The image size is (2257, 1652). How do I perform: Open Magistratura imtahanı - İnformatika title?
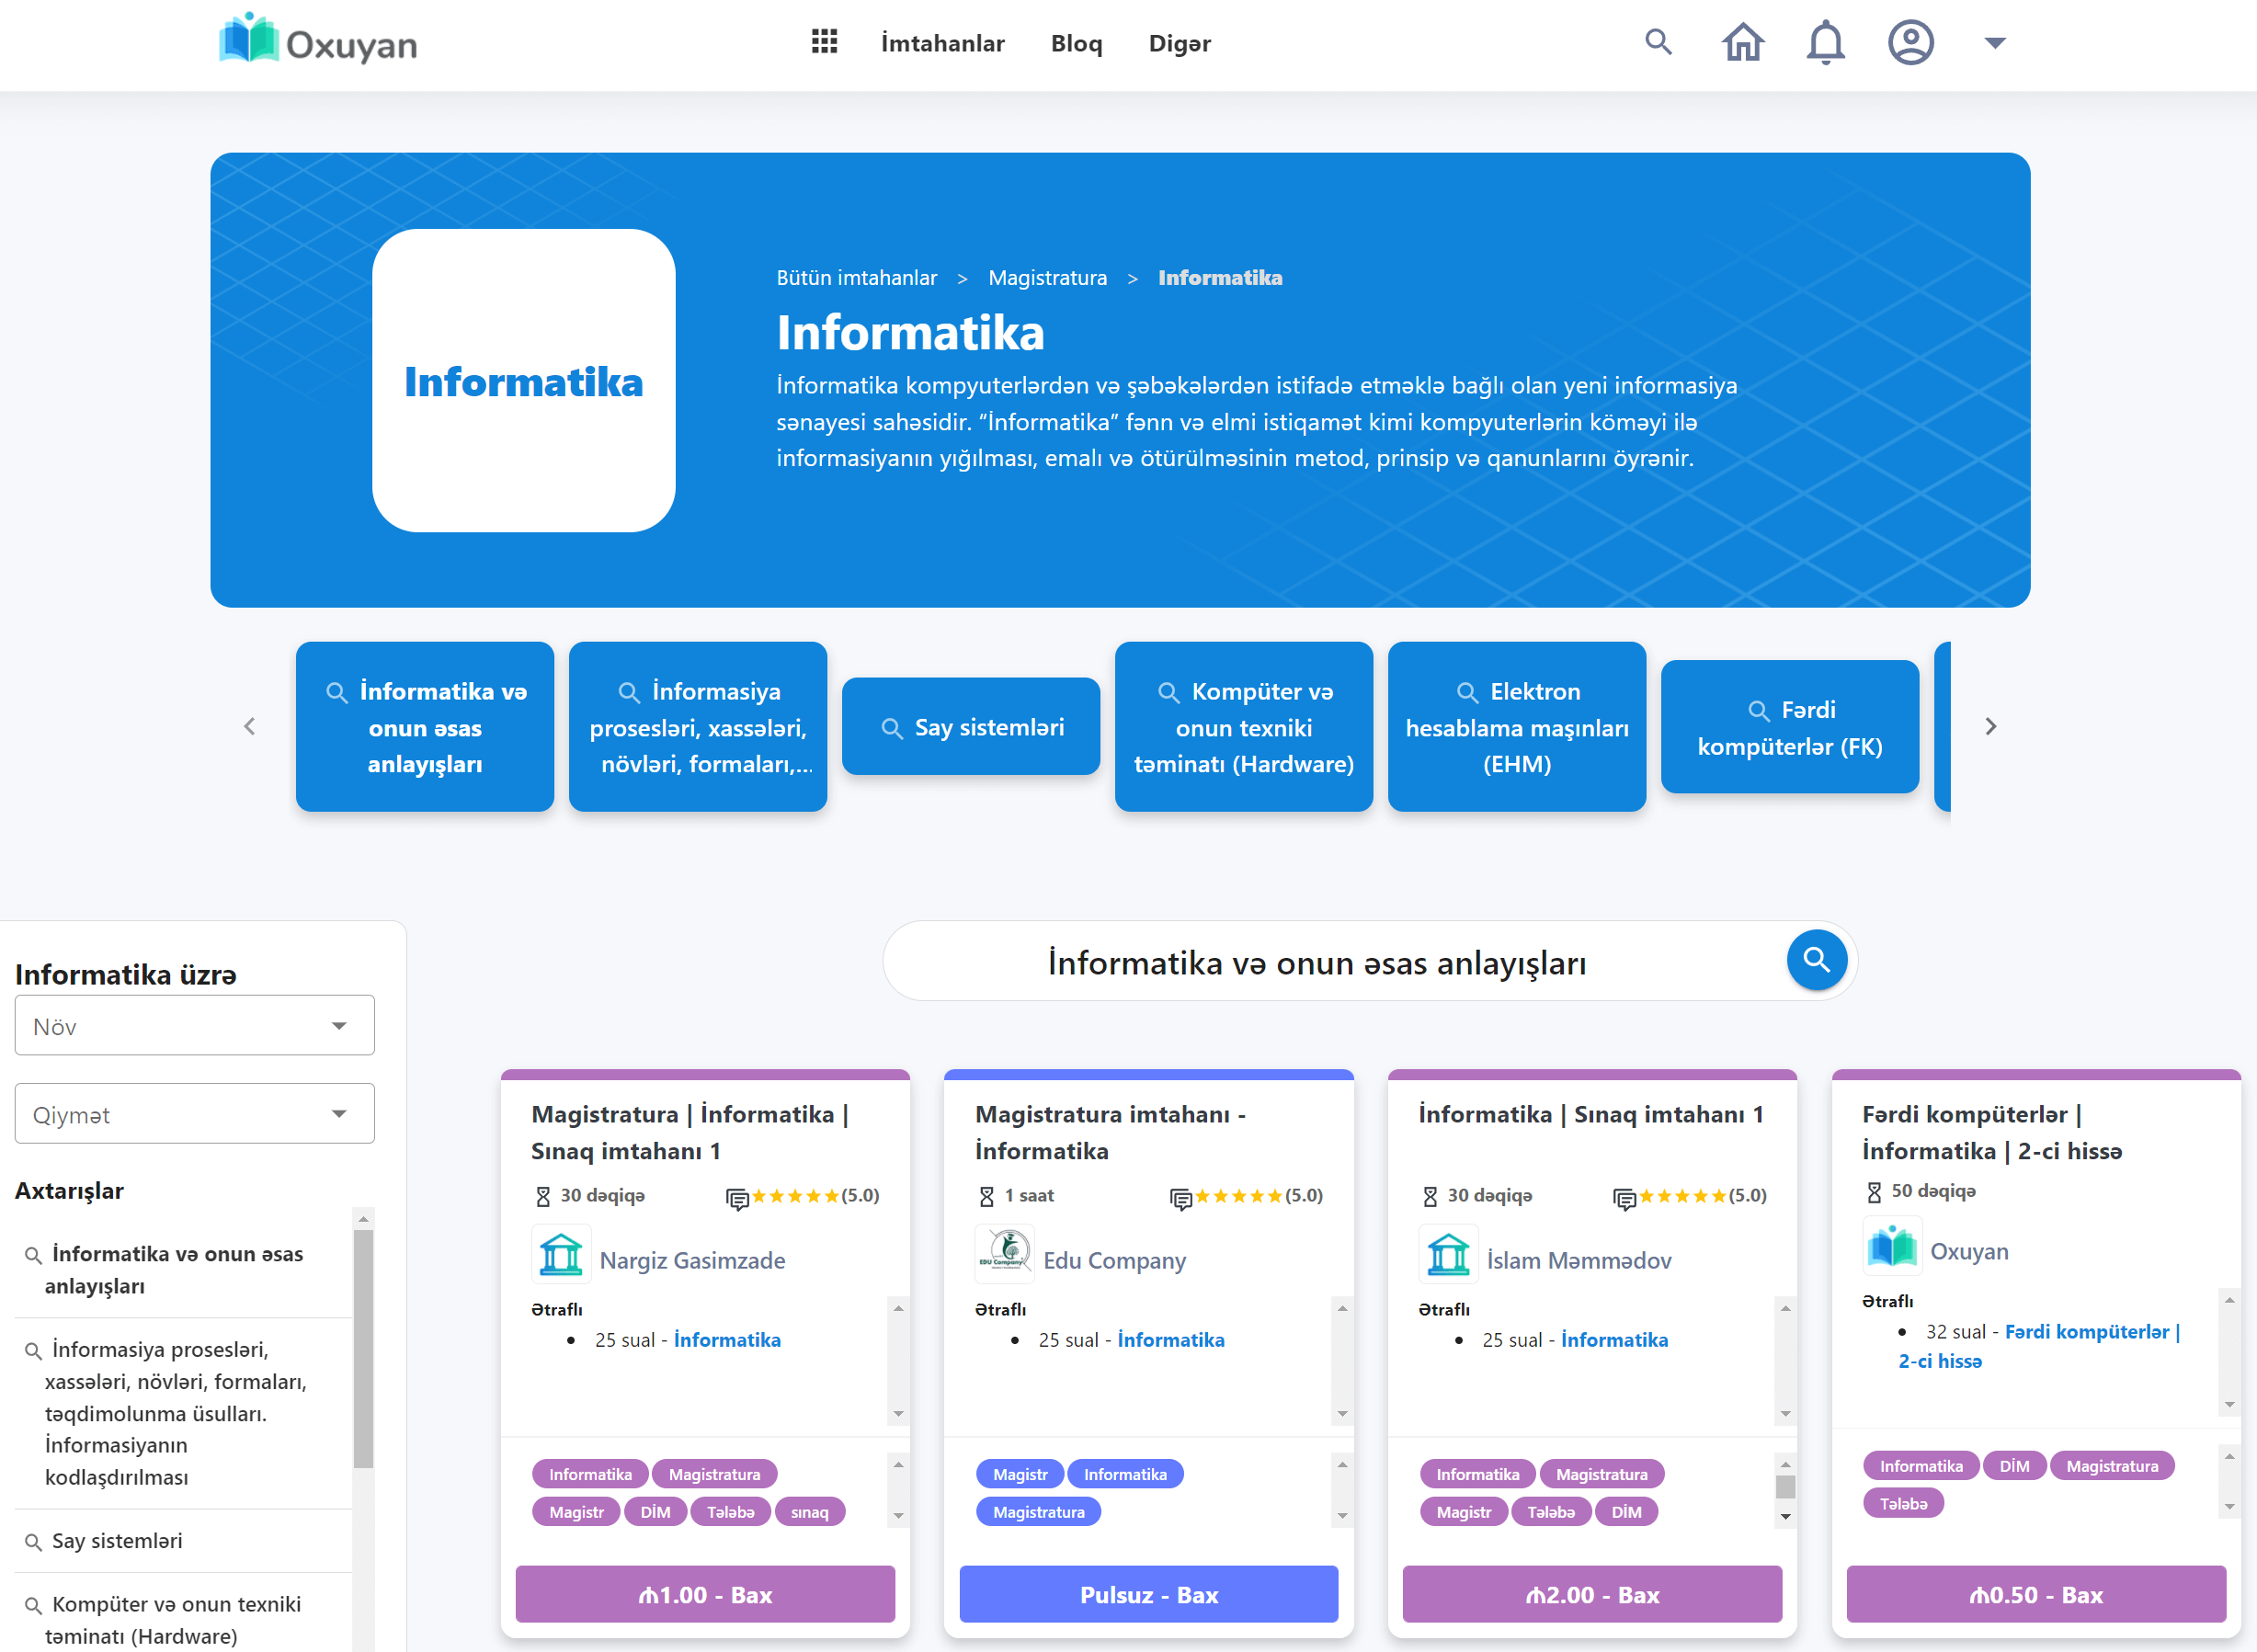point(1110,1132)
